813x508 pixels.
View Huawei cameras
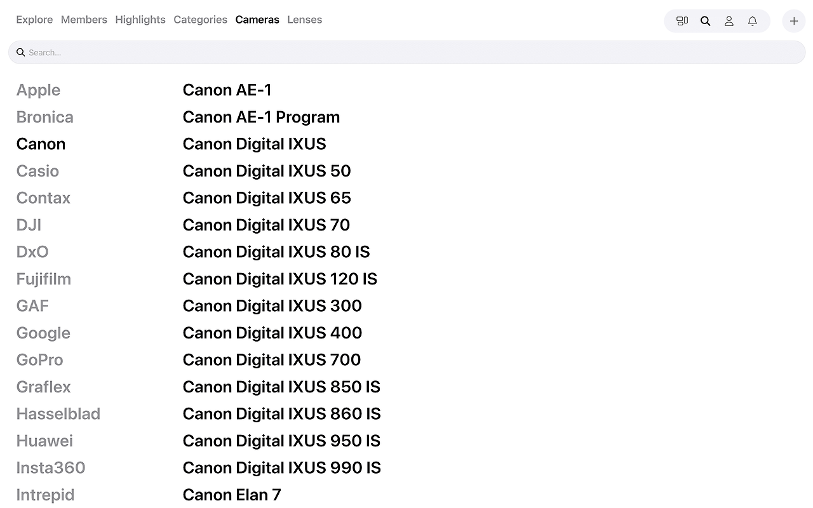coord(44,441)
